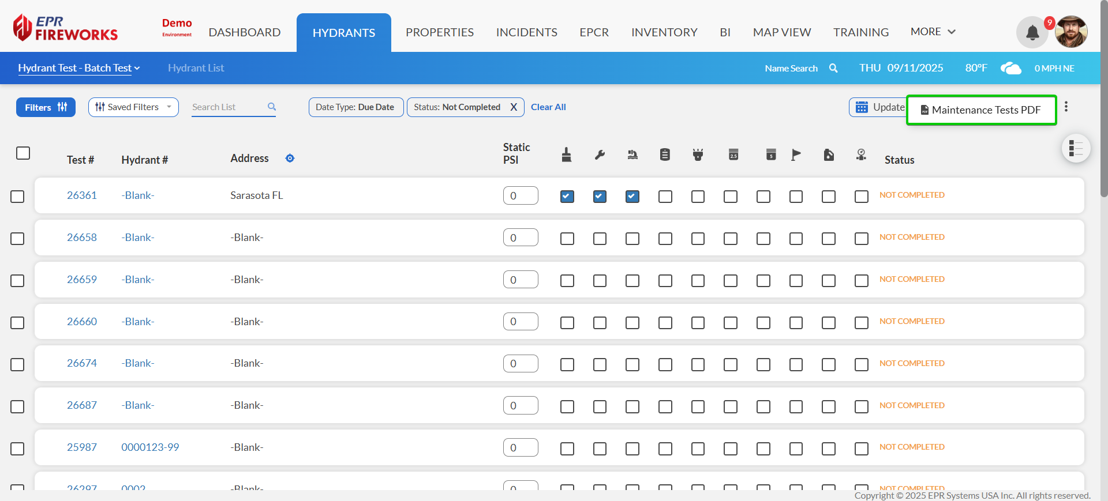1108x501 pixels.
Task: Open Hydrant Test - Batch Test dropdown
Action: pyautogui.click(x=78, y=68)
